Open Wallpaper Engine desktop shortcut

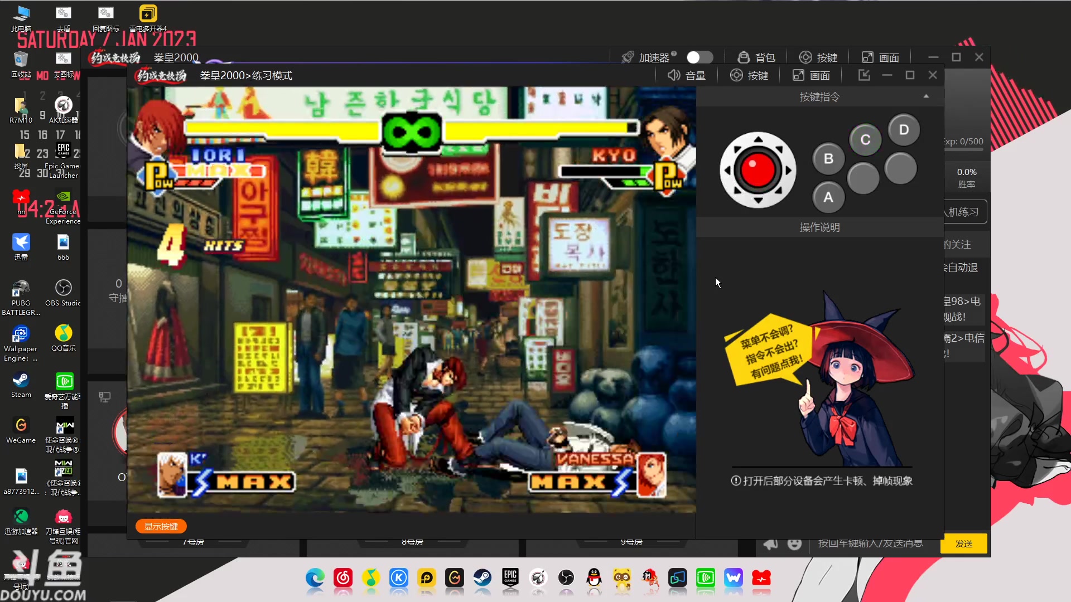pyautogui.click(x=21, y=343)
